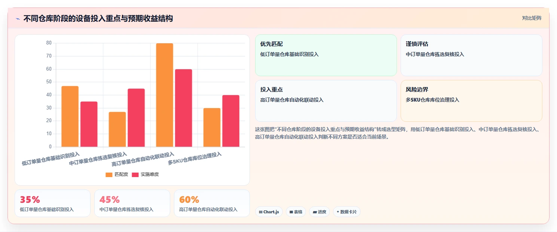Click the orange bar for 多SKU仓库库位治理投入
Viewport: 557px width, 232px height.
point(212,127)
